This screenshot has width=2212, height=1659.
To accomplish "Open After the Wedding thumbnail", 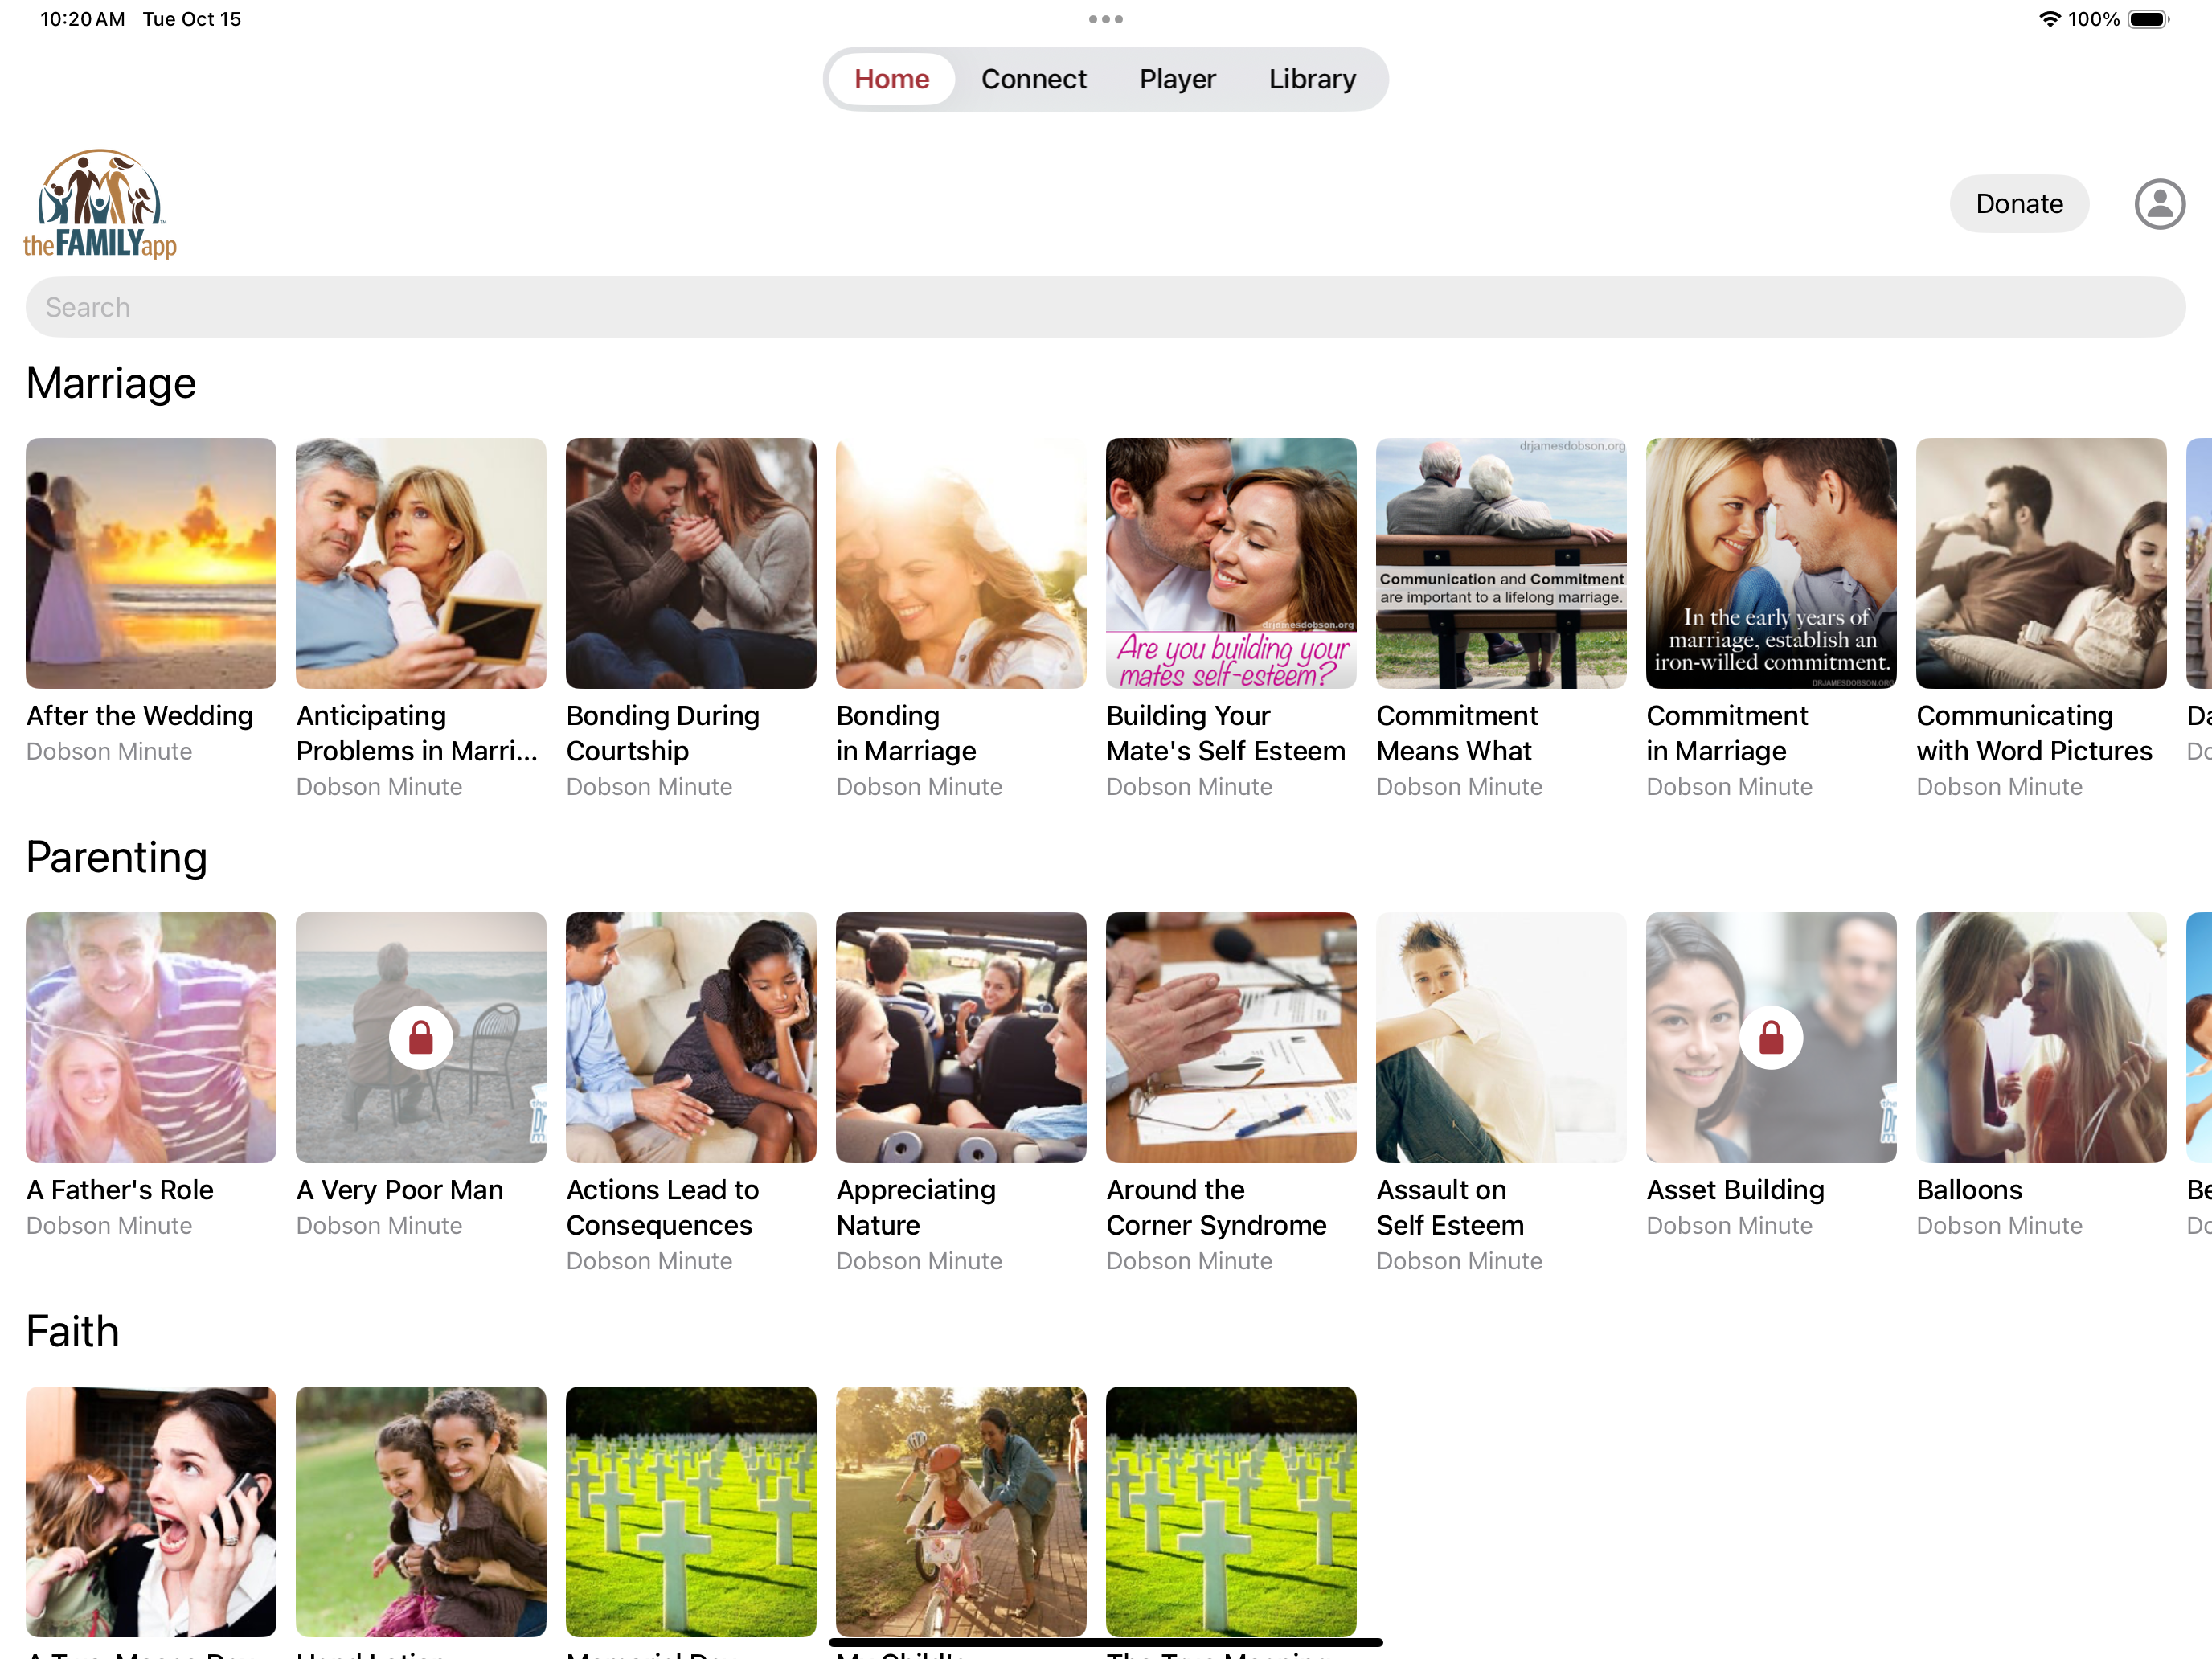I will 151,563.
